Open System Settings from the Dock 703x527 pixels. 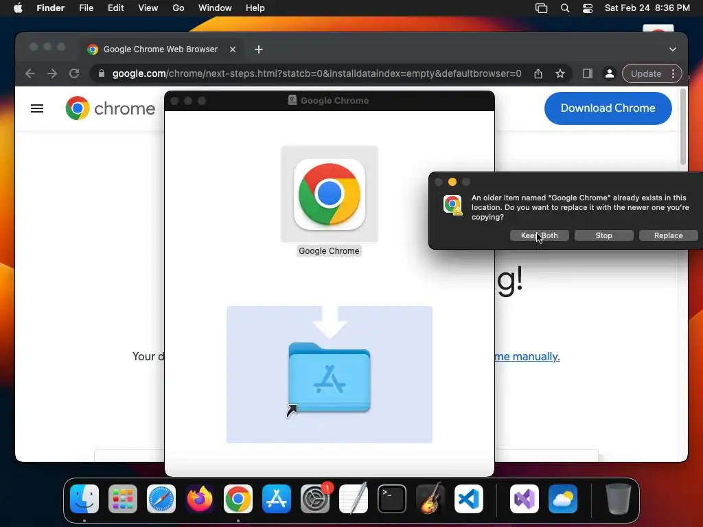(x=315, y=499)
